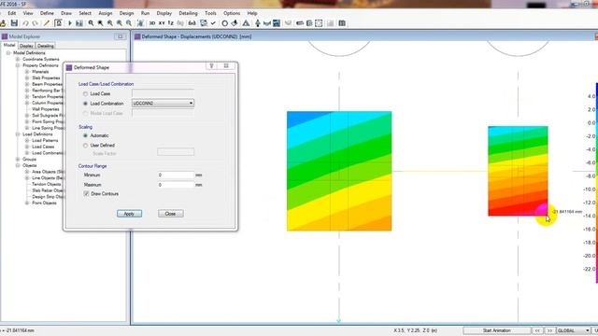Open the Display menu

(x=164, y=13)
